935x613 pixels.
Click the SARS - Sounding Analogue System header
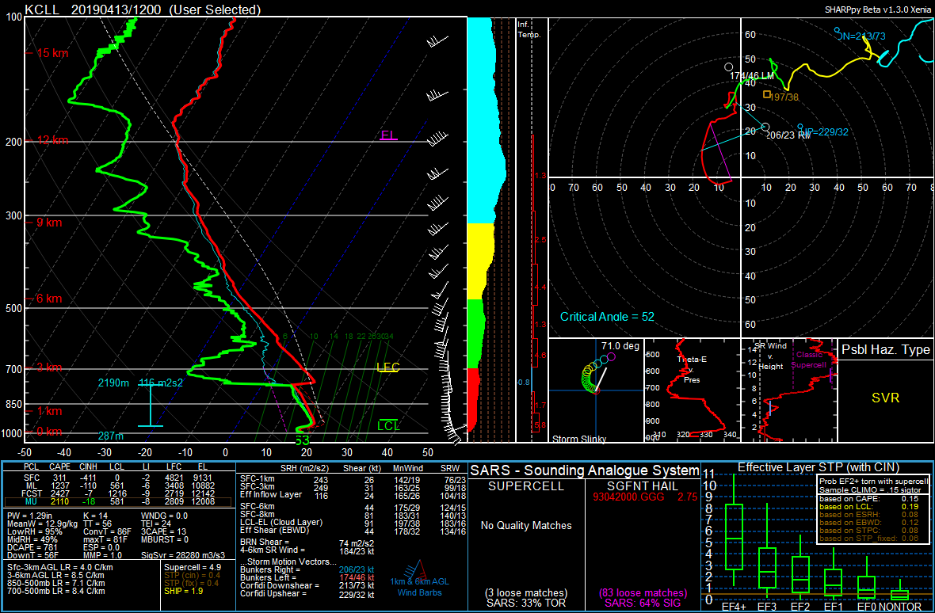pos(585,470)
